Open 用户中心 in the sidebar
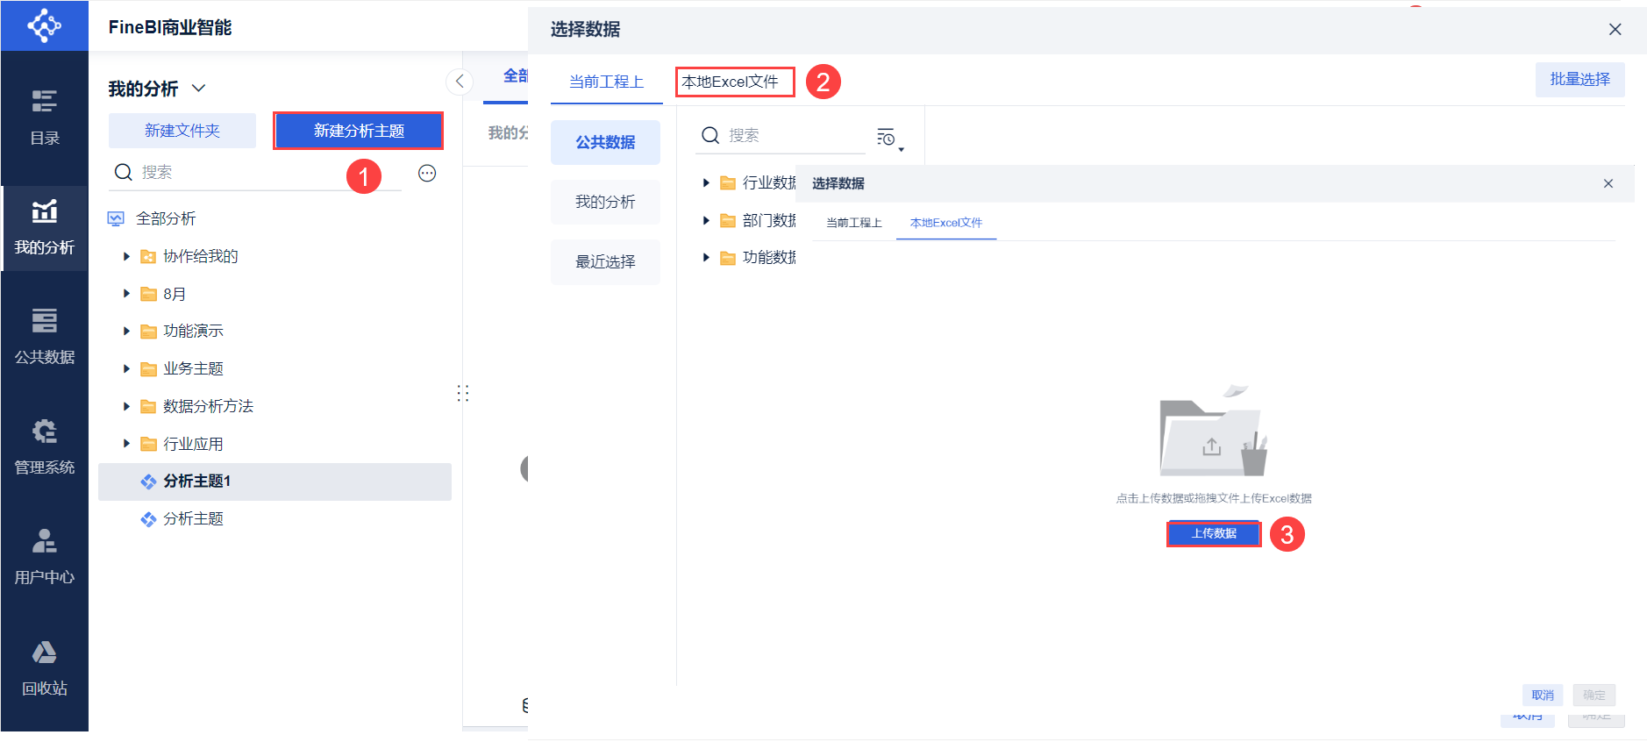The image size is (1647, 742). pos(45,557)
